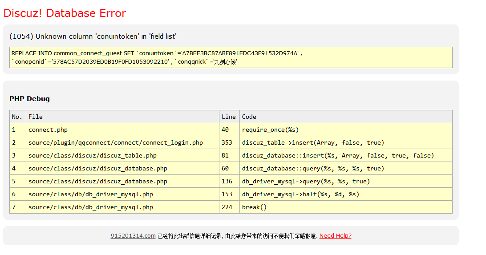
Task: Select the connect.php file cell
Action: coord(48,130)
